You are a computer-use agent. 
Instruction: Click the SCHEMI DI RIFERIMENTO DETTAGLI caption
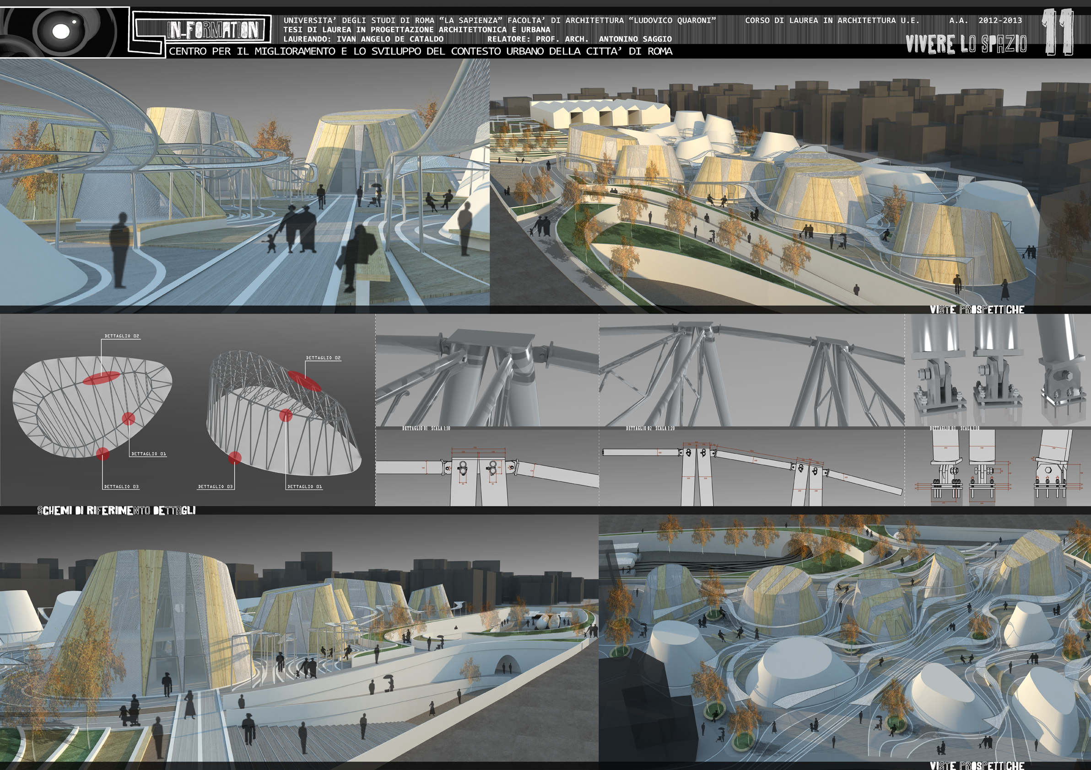click(116, 510)
